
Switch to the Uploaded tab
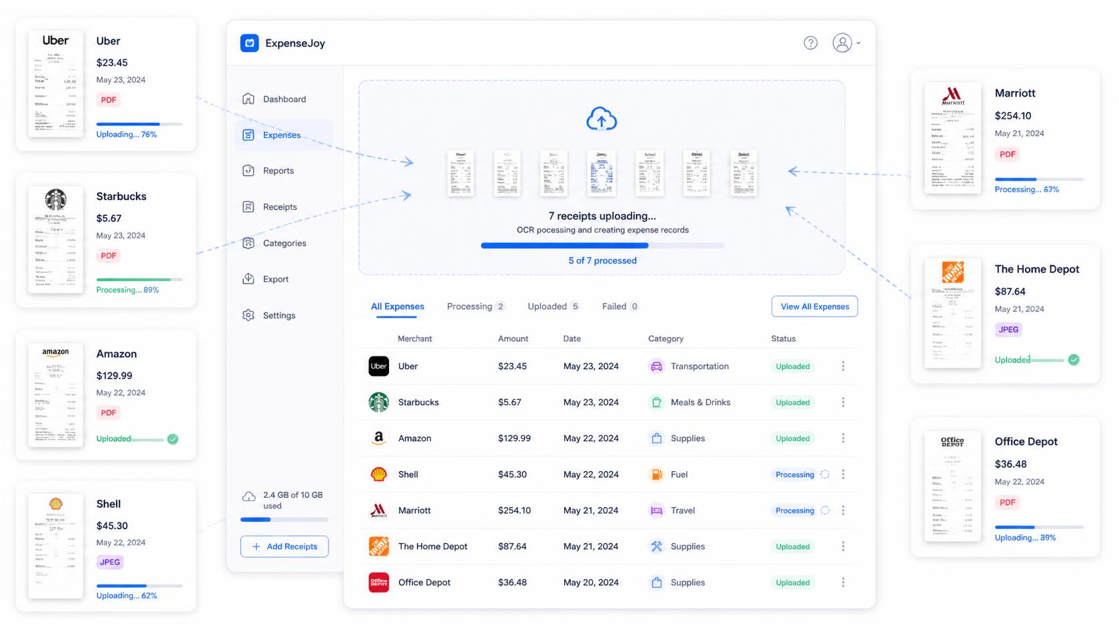click(554, 307)
